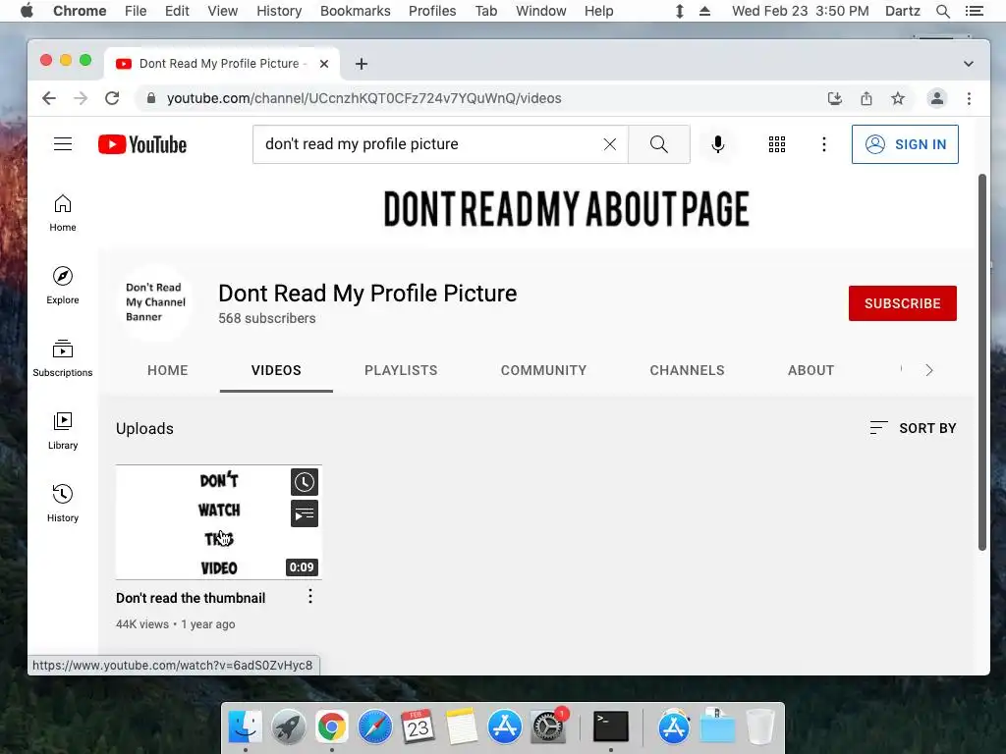Open Explore in the sidebar
This screenshot has width=1006, height=754.
tap(62, 286)
